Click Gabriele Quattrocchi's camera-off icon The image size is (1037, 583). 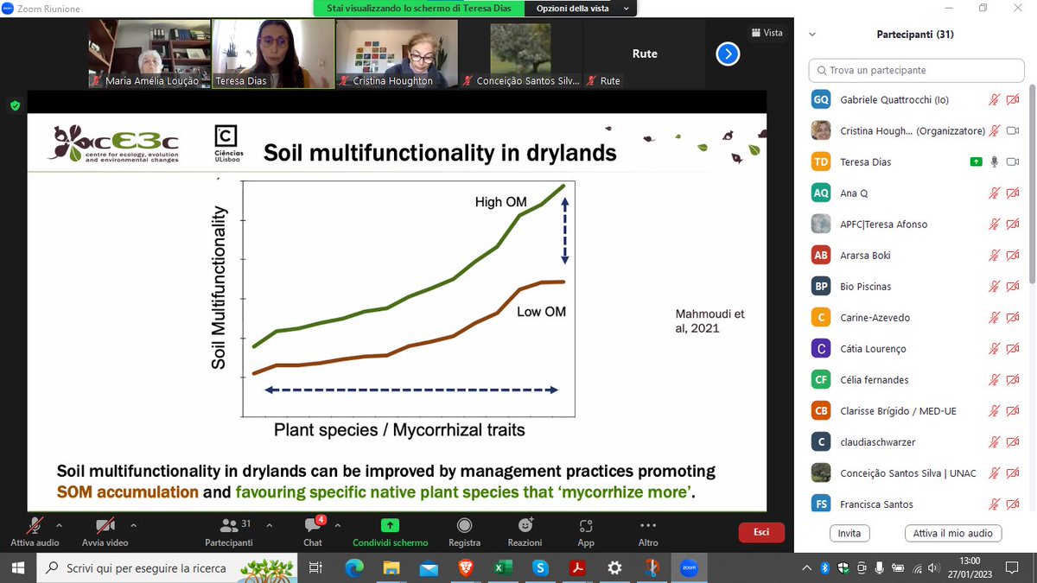point(1013,100)
